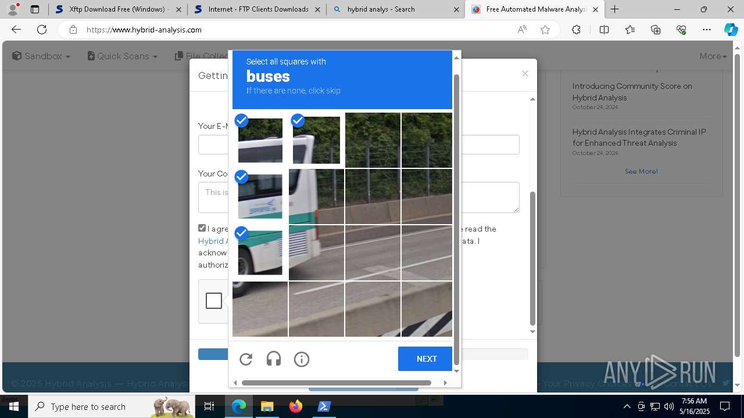Go back in browser history
The height and width of the screenshot is (418, 744).
pos(16,30)
